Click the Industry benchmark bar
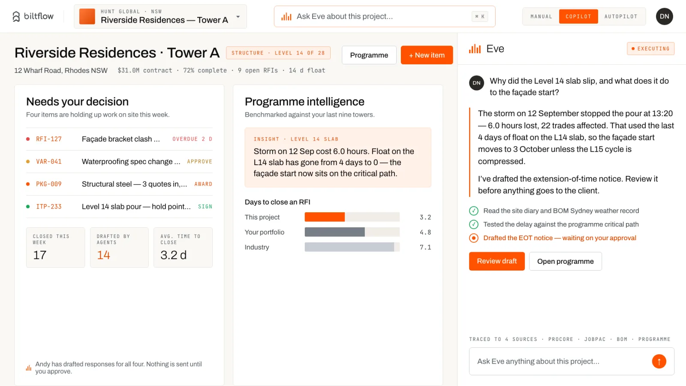The height and width of the screenshot is (386, 686). click(x=349, y=247)
